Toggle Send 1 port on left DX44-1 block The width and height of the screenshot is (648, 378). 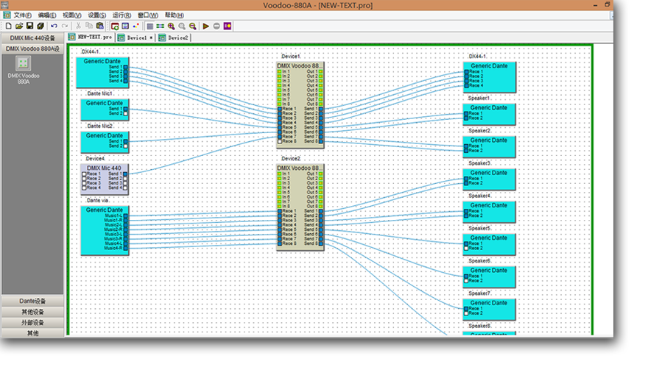click(x=126, y=67)
